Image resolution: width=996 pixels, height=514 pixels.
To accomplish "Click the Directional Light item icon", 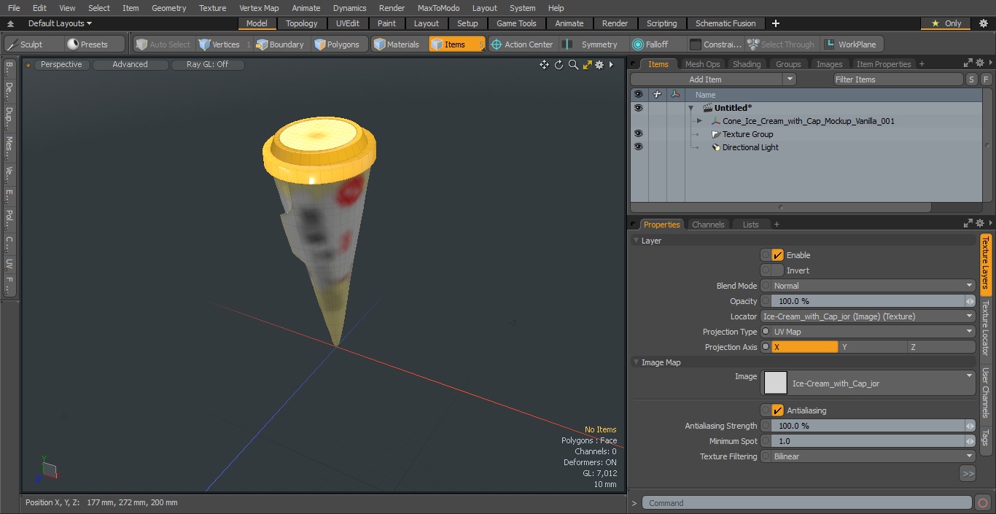I will pyautogui.click(x=716, y=147).
